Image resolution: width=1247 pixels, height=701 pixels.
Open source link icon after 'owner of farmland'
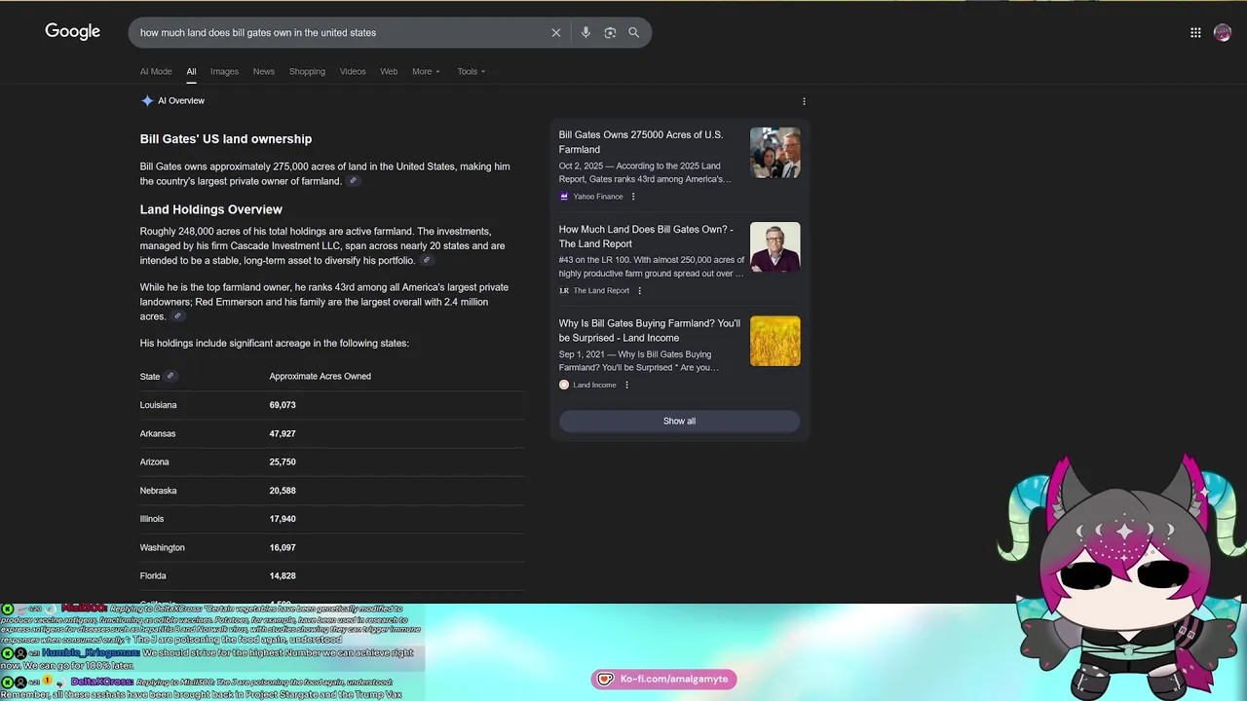click(x=354, y=181)
